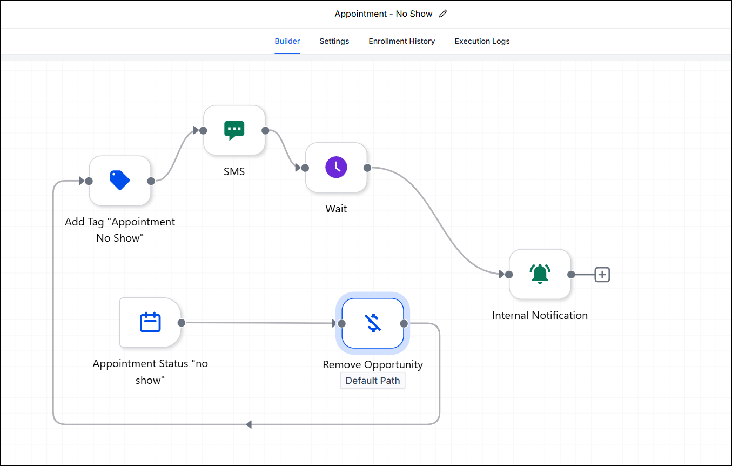The image size is (732, 466).
Task: Click the output port of Add Tag node
Action: 151,181
